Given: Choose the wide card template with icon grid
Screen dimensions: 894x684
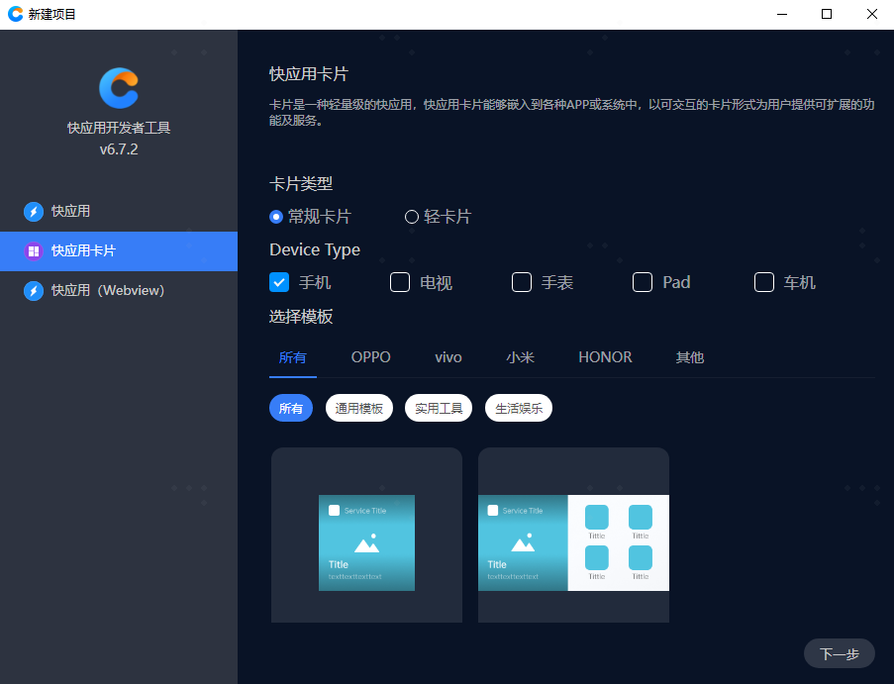Looking at the screenshot, I should [x=573, y=536].
